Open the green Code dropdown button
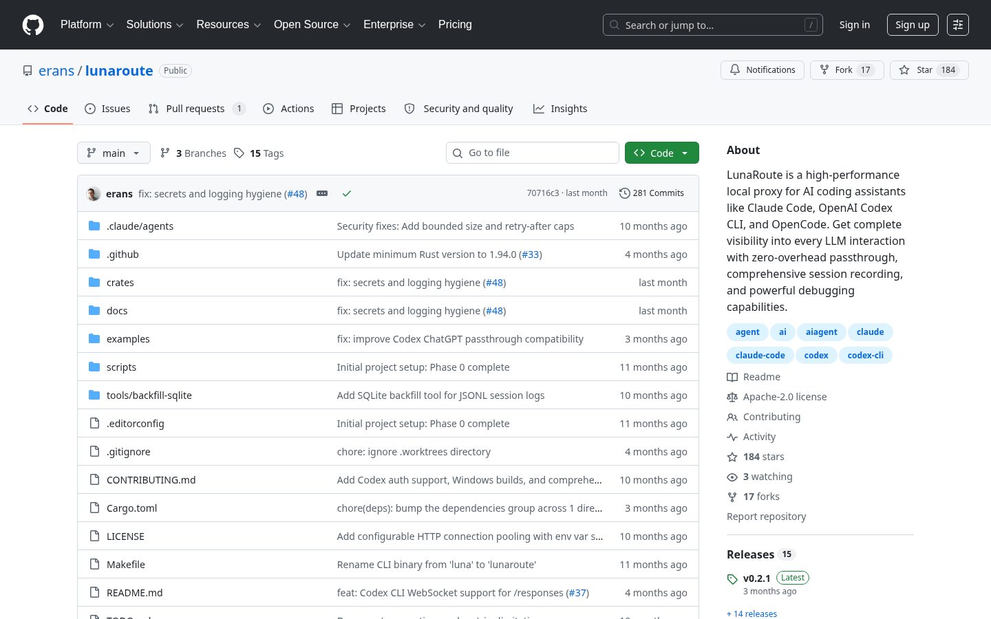 [x=662, y=153]
